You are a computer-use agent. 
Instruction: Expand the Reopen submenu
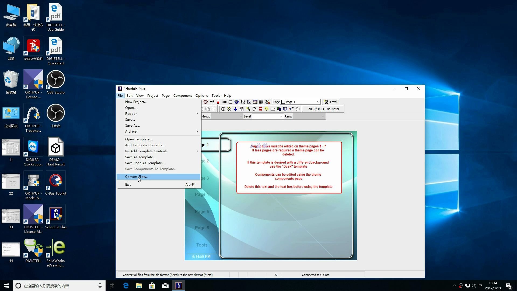pos(158,114)
